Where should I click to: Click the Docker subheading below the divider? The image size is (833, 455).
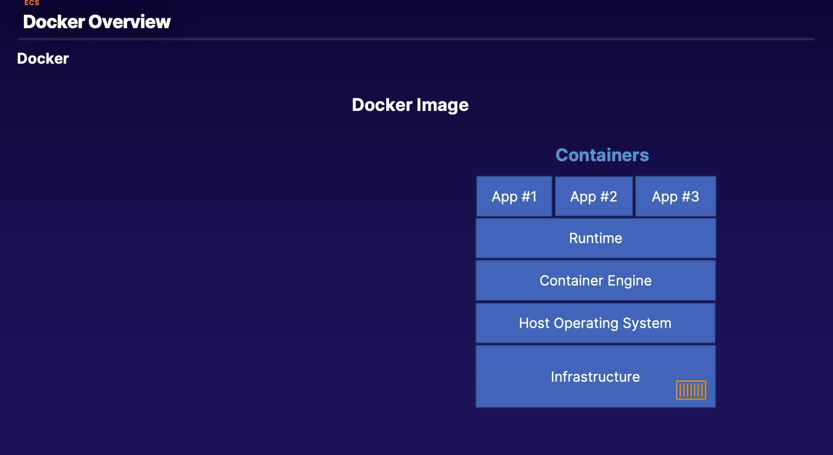point(43,58)
